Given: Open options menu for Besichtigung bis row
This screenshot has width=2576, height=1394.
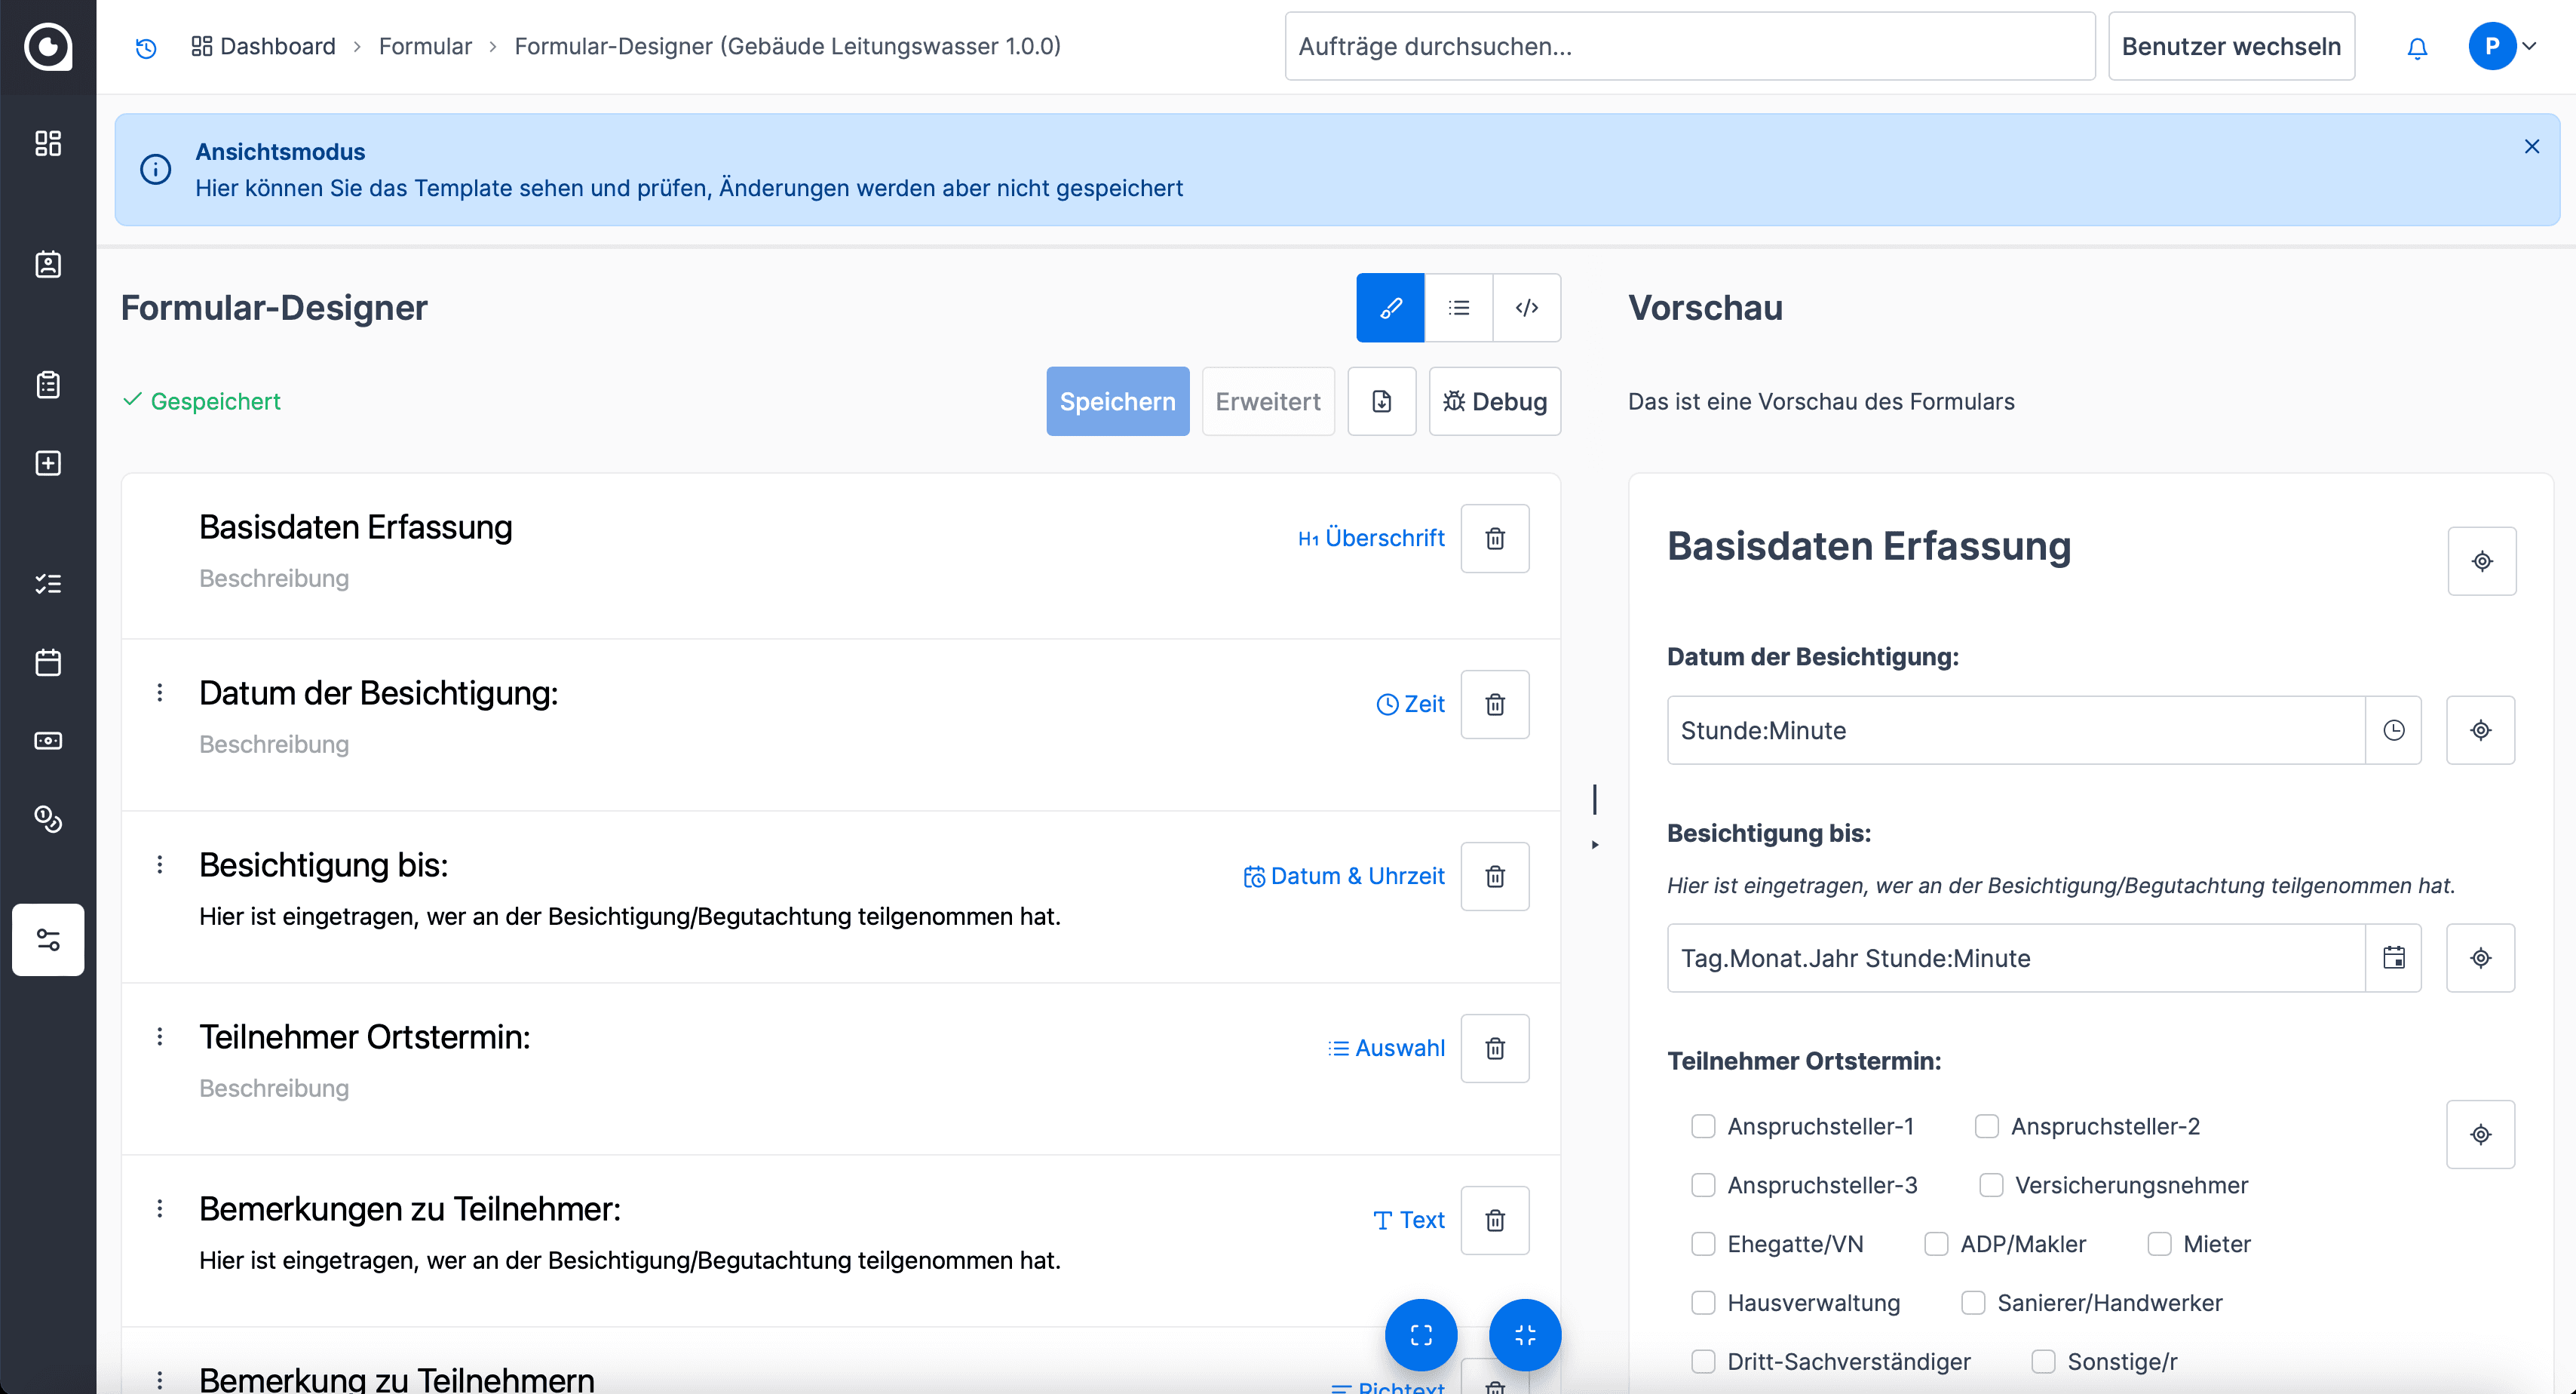Looking at the screenshot, I should (x=160, y=865).
